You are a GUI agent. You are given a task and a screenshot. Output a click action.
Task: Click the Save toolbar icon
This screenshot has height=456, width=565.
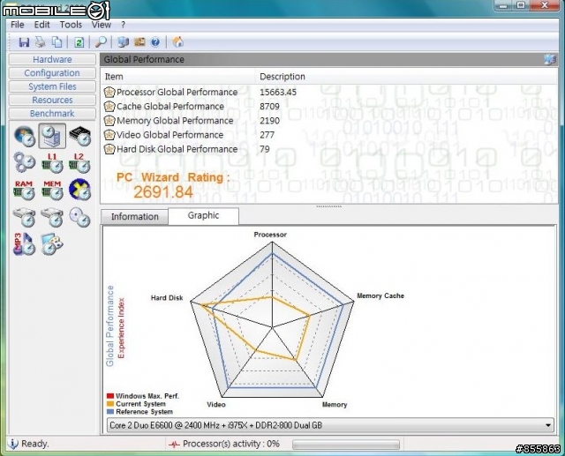pos(24,42)
